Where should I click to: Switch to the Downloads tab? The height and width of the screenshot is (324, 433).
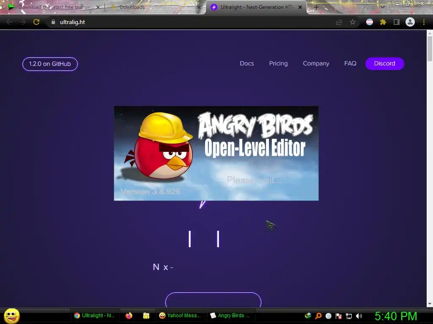pos(155,7)
